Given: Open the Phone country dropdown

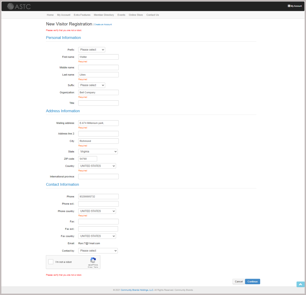Looking at the screenshot, I should (x=97, y=211).
